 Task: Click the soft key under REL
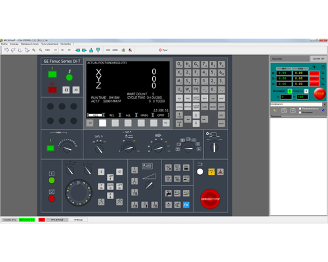tap(115, 123)
